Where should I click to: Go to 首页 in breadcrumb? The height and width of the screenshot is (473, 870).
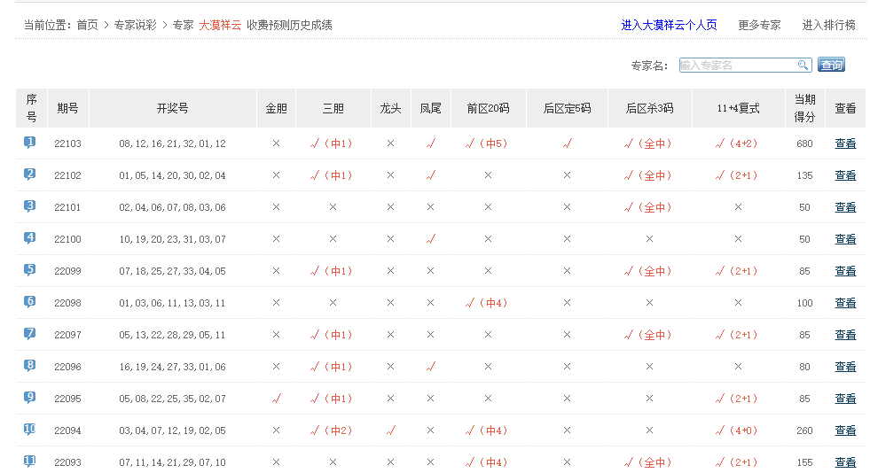pos(87,25)
